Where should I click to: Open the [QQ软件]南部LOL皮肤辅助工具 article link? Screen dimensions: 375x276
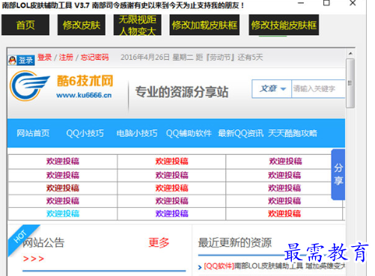click(x=275, y=266)
